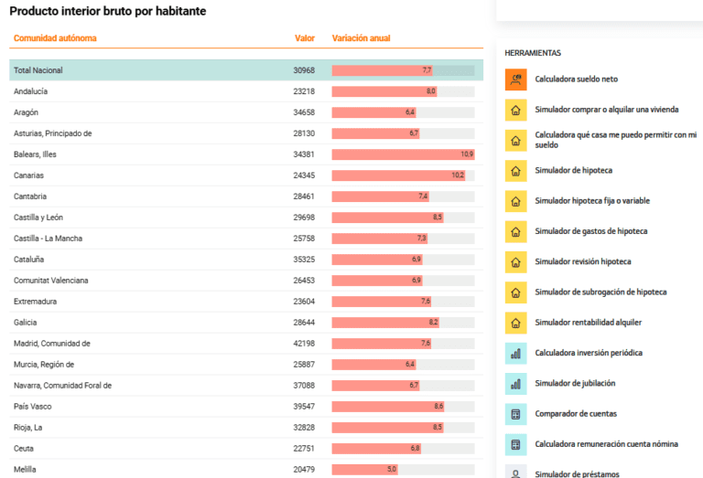Click the Comparador de cuentas calculator icon
Viewport: 703px width, 478px height.
[515, 414]
